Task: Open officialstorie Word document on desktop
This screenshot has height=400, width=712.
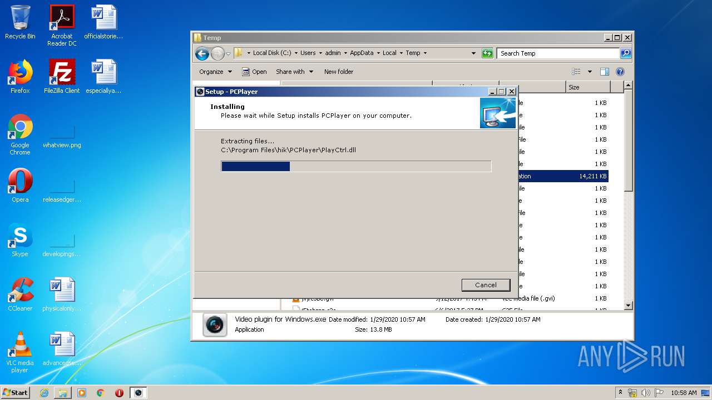Action: [103, 22]
